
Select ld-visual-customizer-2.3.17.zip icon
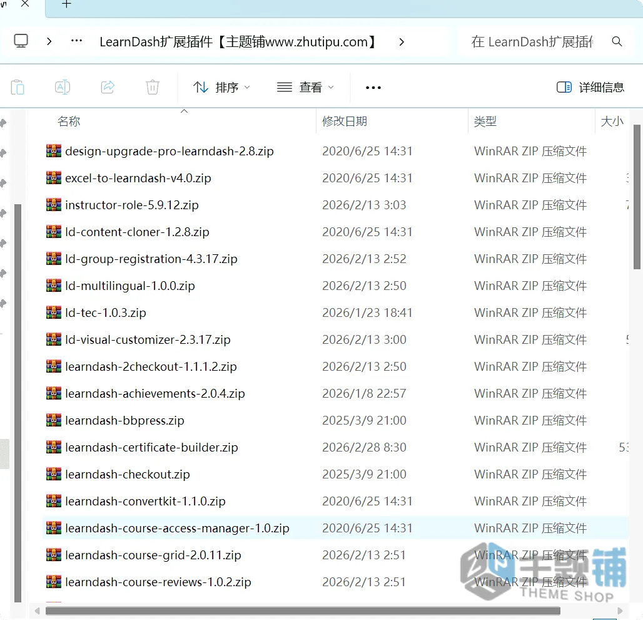pos(54,339)
